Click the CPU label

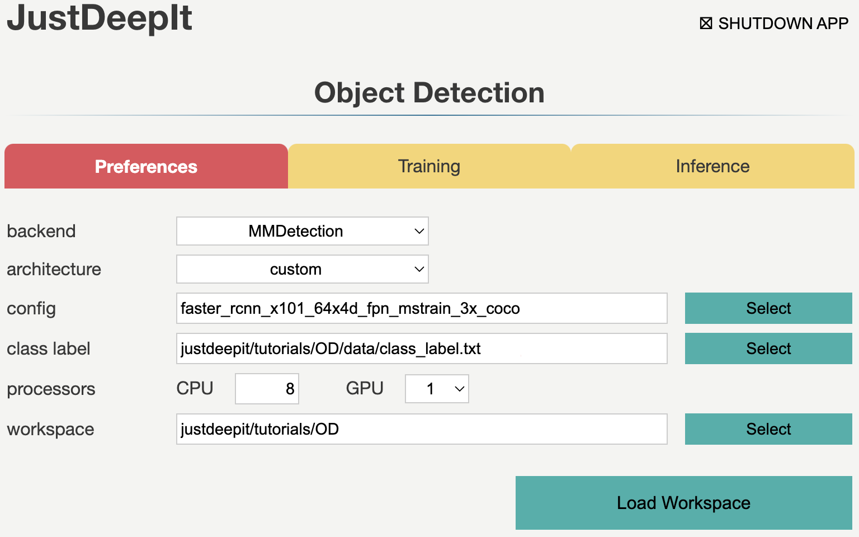click(195, 388)
